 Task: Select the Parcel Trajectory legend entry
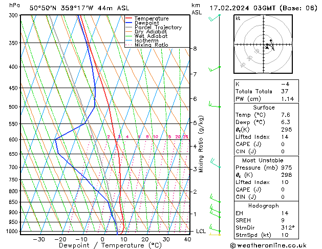pyautogui.click(x=154, y=27)
